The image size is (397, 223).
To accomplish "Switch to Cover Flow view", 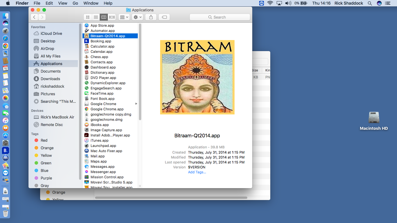I will pyautogui.click(x=112, y=17).
